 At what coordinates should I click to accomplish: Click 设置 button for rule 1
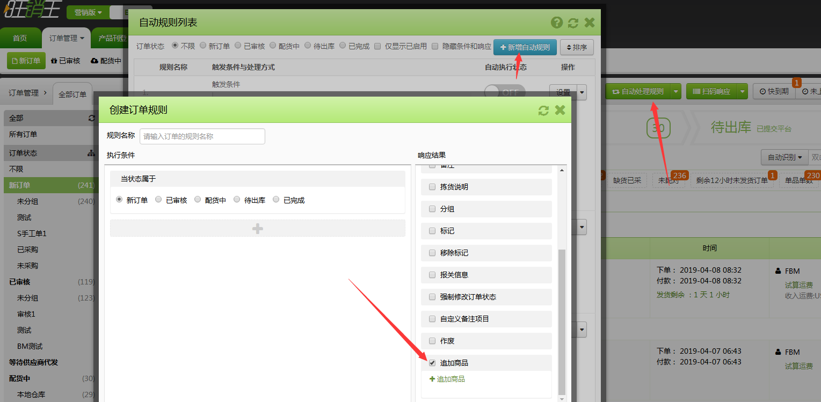click(x=563, y=92)
